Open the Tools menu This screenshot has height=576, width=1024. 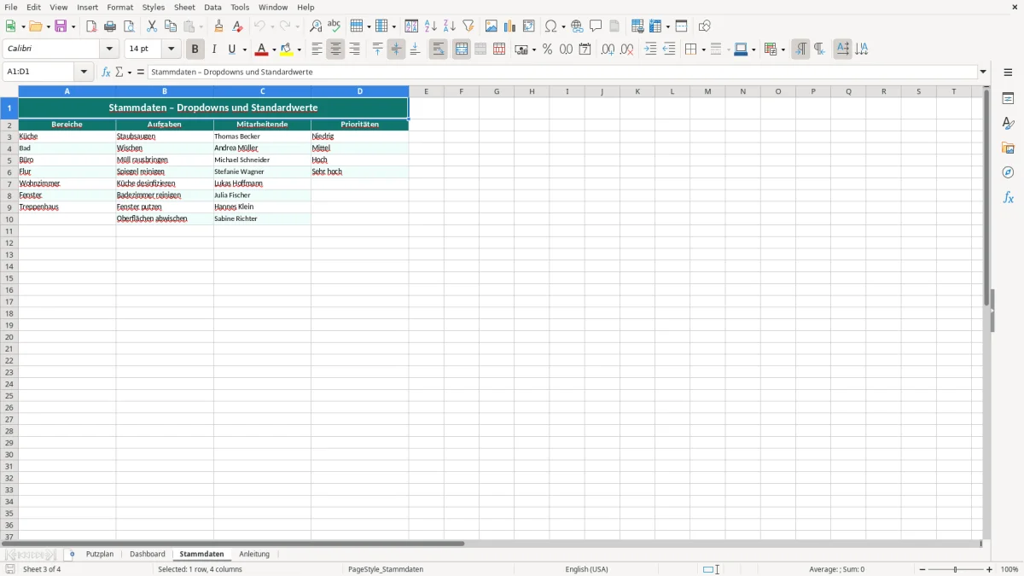[240, 7]
